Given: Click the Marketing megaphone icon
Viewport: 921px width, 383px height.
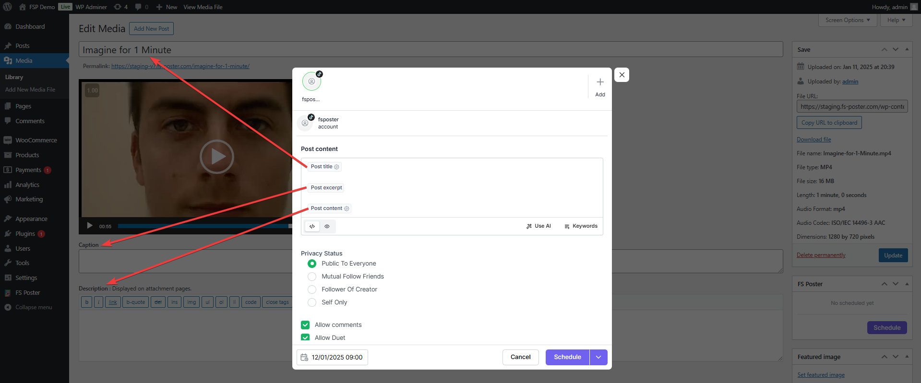Looking at the screenshot, I should click(x=8, y=199).
